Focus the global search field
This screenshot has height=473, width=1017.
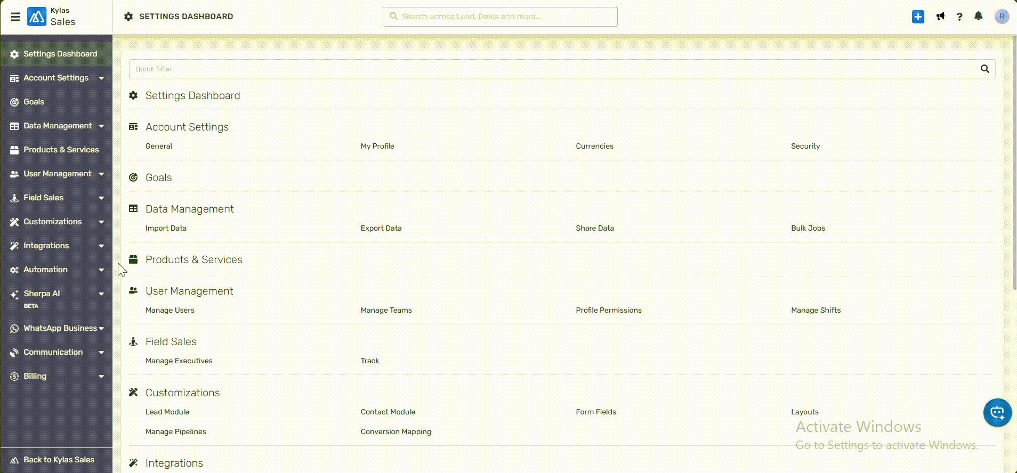tap(500, 17)
